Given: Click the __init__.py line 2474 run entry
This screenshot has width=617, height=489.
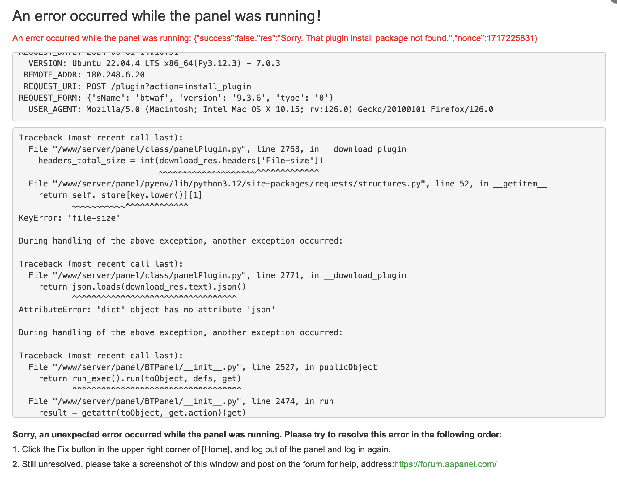Looking at the screenshot, I should tap(181, 402).
